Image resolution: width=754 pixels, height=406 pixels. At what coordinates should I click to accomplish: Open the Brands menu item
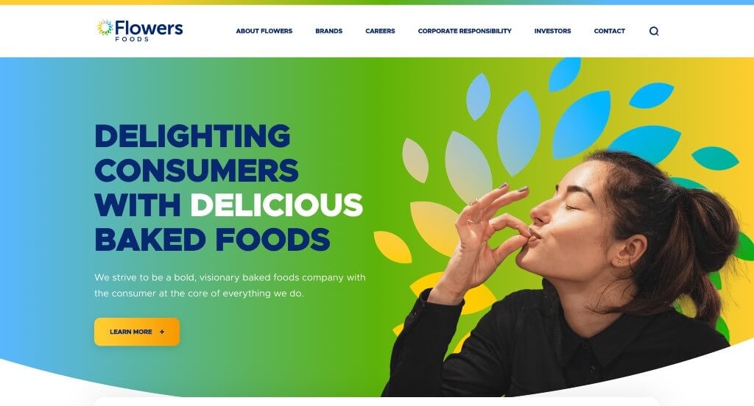pos(329,31)
